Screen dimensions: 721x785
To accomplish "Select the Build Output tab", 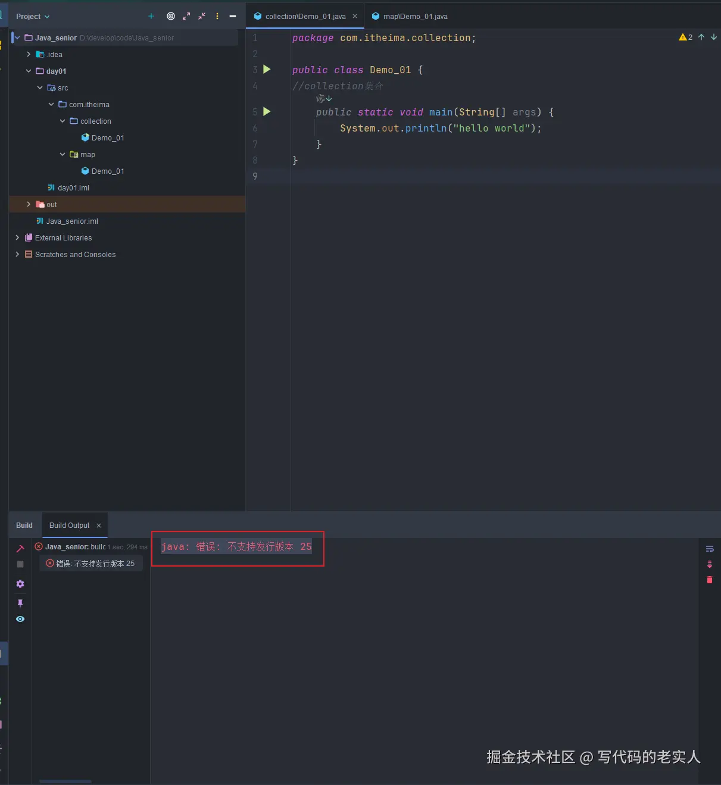I will tap(69, 525).
